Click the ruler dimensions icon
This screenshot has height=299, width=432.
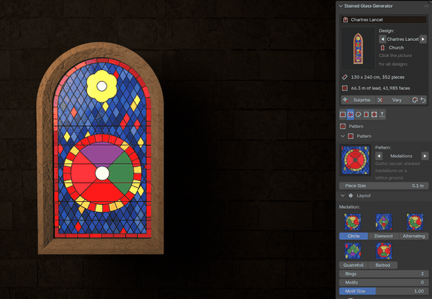tap(345, 77)
